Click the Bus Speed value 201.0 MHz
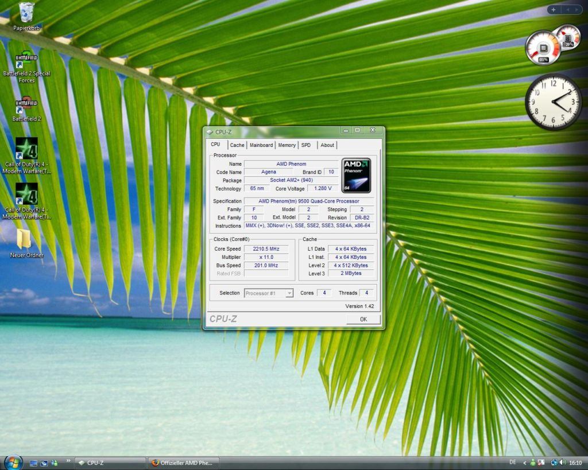The width and height of the screenshot is (588, 470). [266, 265]
